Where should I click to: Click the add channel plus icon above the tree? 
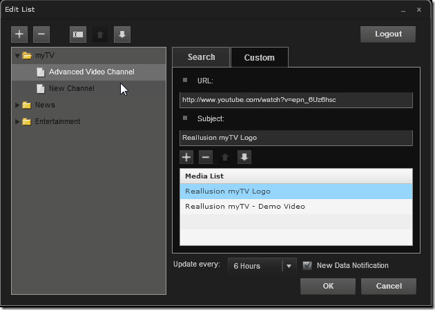pyautogui.click(x=19, y=34)
